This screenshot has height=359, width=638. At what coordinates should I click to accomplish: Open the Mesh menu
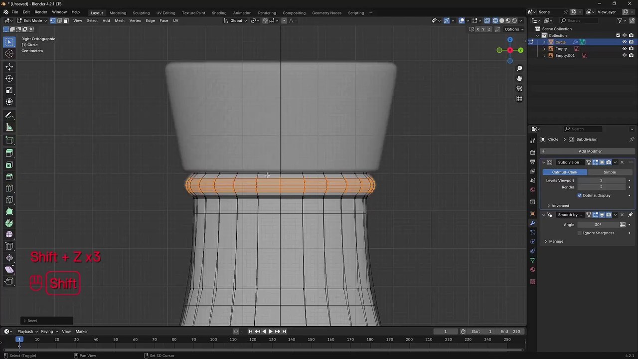pyautogui.click(x=120, y=20)
